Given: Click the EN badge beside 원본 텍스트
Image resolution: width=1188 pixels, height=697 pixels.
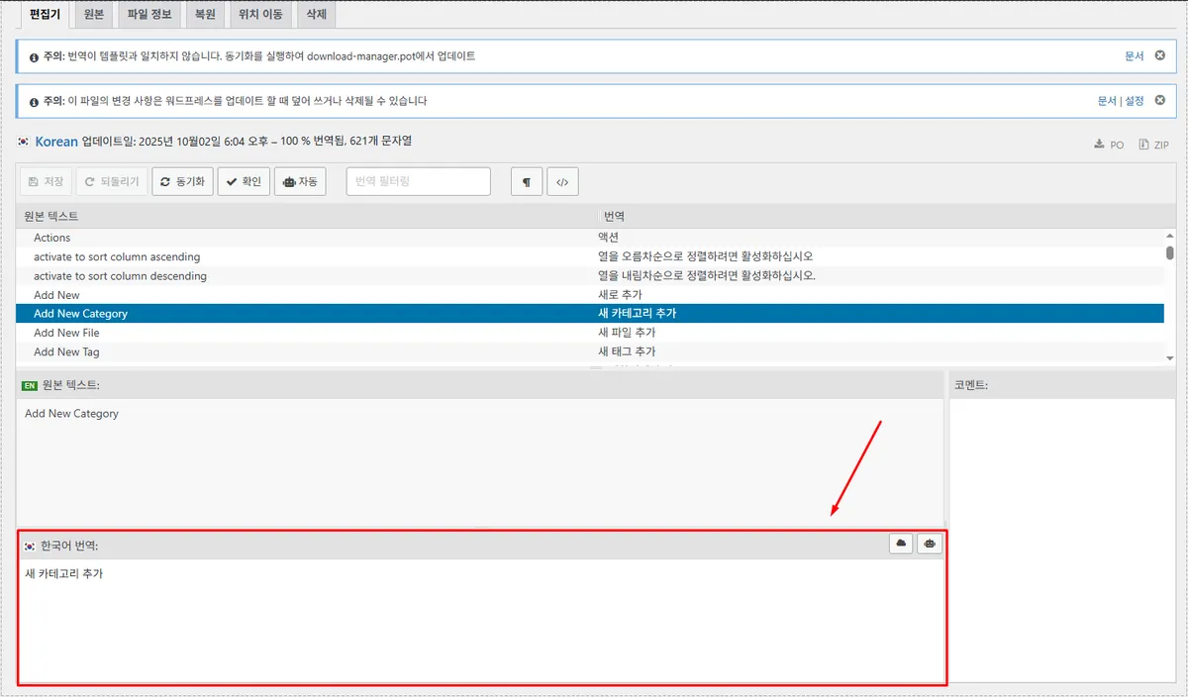Looking at the screenshot, I should (x=29, y=385).
